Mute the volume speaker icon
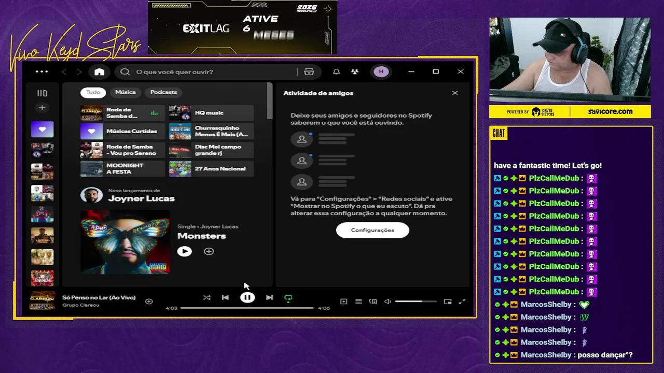 (x=388, y=301)
